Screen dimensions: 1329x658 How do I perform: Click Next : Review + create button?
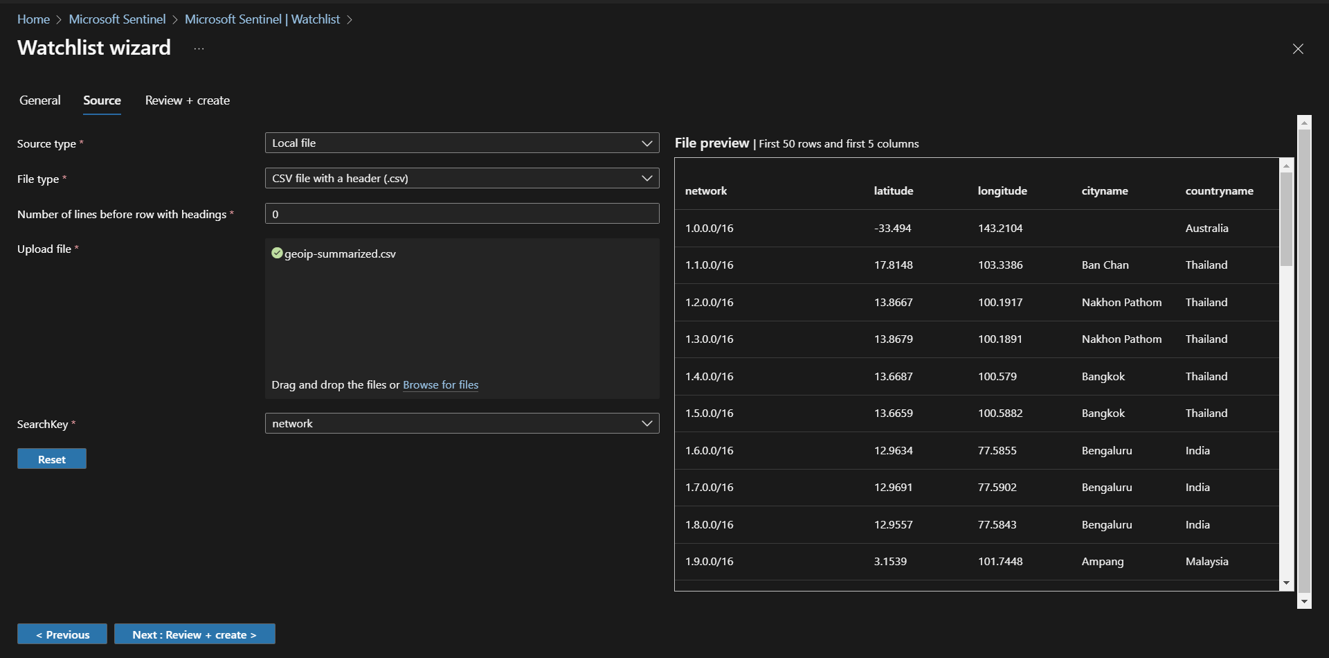click(195, 634)
